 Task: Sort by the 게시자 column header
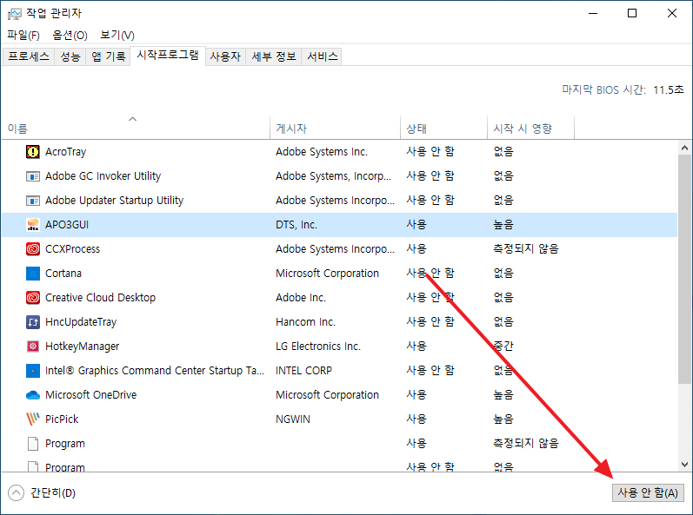coord(335,128)
